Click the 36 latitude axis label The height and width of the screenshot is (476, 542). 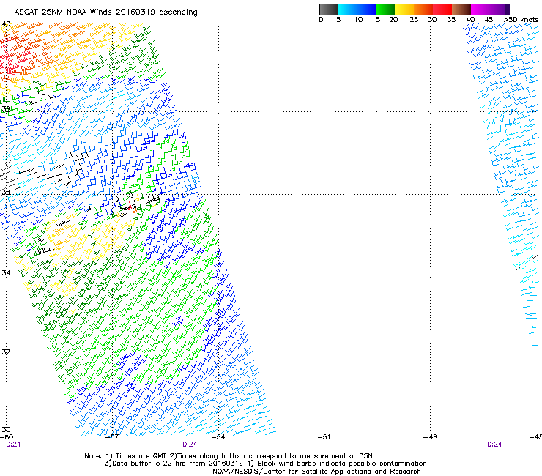click(x=6, y=193)
